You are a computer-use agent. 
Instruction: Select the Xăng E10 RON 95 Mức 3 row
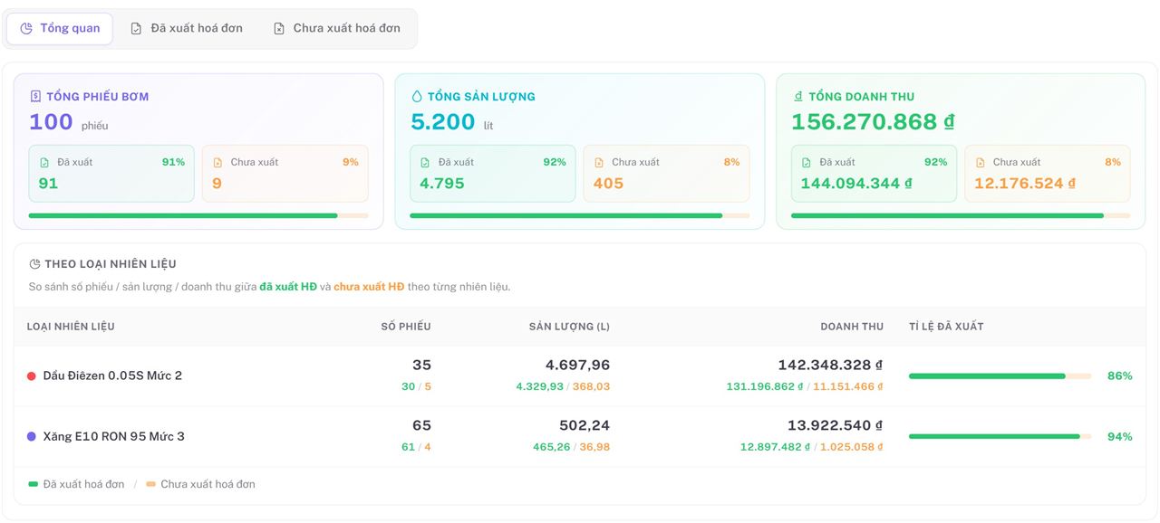[x=580, y=436]
